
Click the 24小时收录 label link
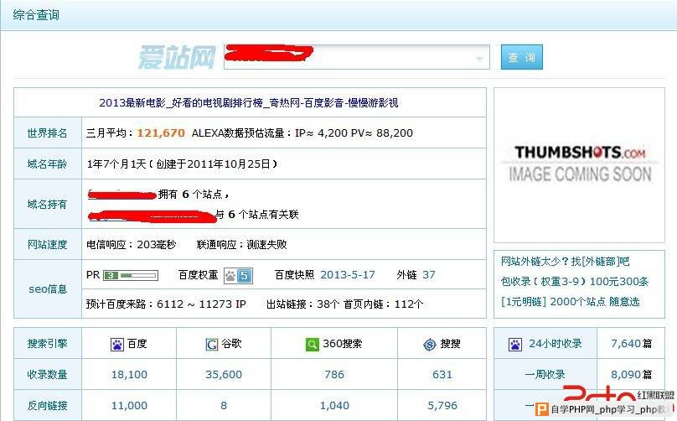coord(556,344)
